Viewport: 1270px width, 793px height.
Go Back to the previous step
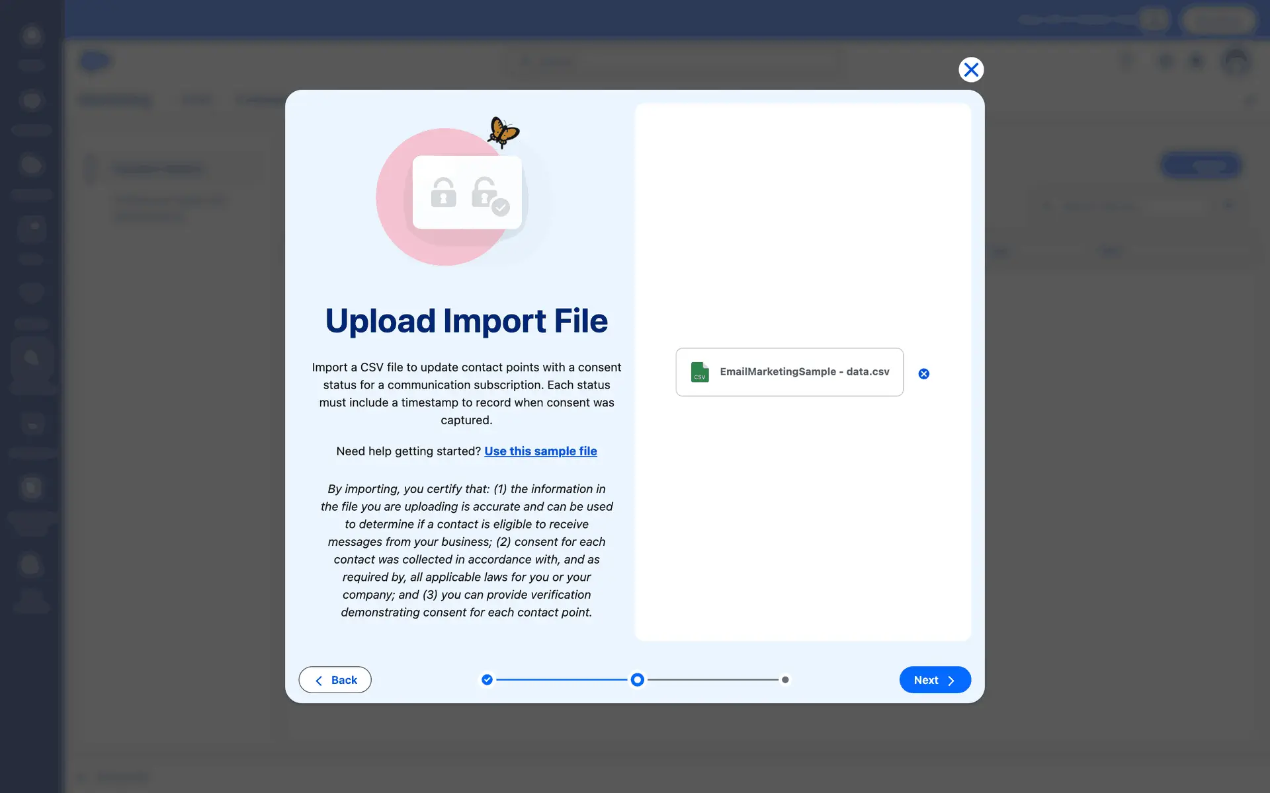pyautogui.click(x=335, y=679)
